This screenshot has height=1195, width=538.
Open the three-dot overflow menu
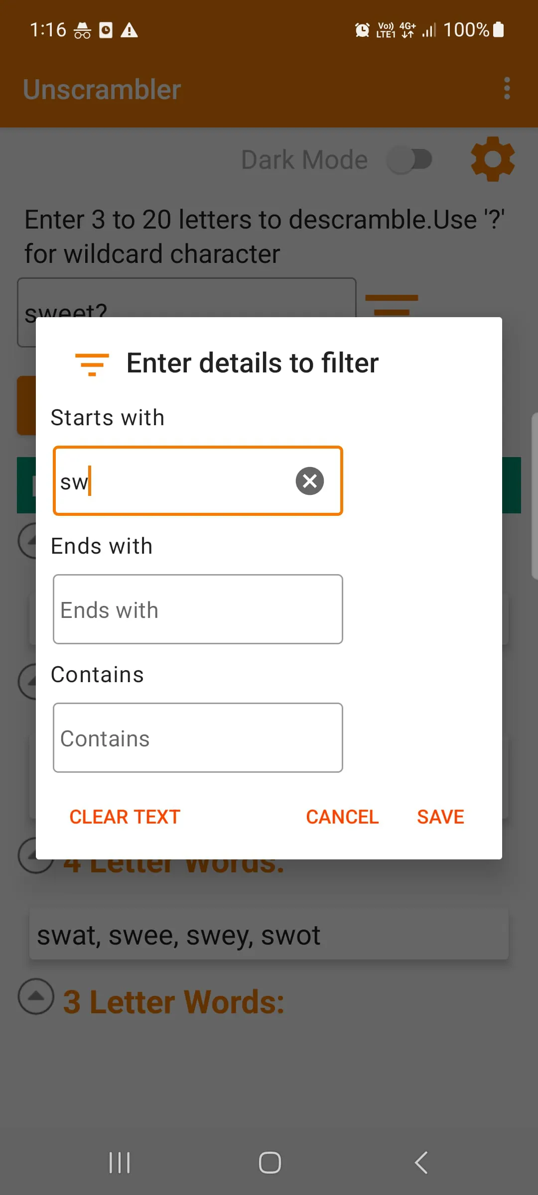(x=507, y=89)
